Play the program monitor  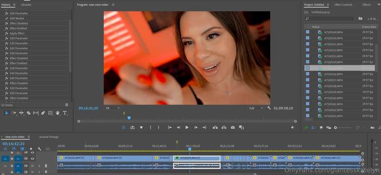pos(187,127)
